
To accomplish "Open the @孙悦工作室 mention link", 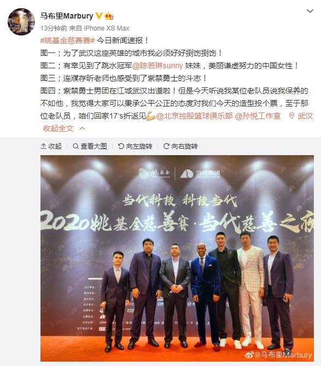I will tap(258, 116).
